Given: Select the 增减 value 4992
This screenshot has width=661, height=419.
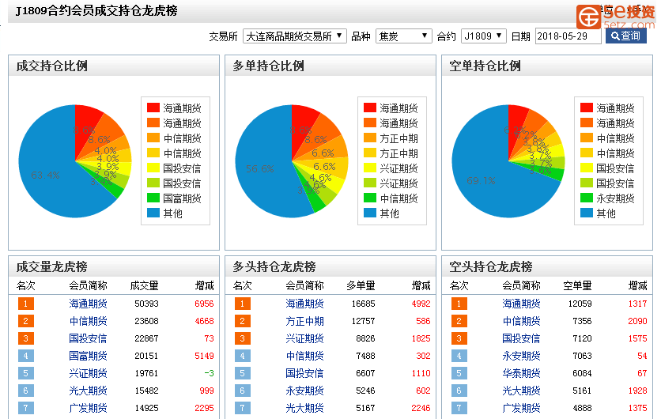Looking at the screenshot, I should point(421,304).
